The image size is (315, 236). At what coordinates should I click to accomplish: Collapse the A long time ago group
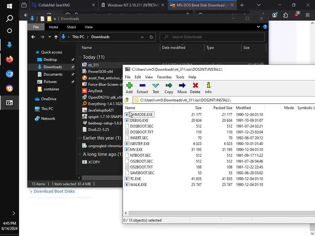(x=80, y=154)
